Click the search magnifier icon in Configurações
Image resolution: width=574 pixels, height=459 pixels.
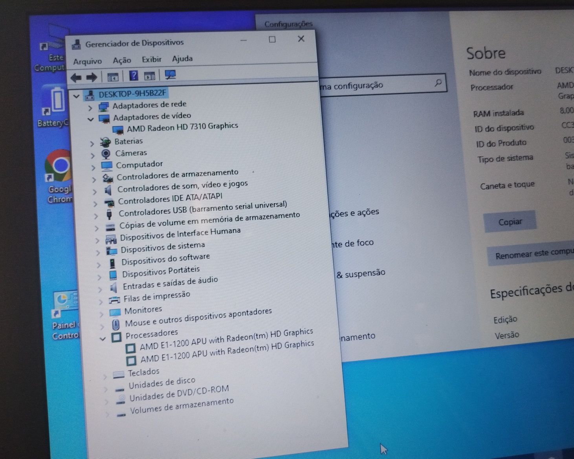point(438,83)
